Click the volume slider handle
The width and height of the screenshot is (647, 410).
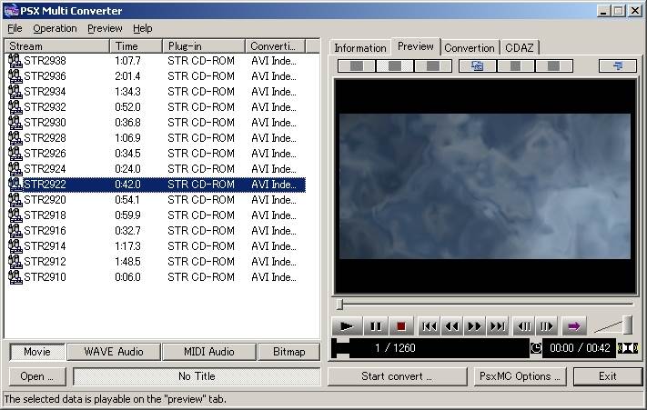tap(627, 325)
